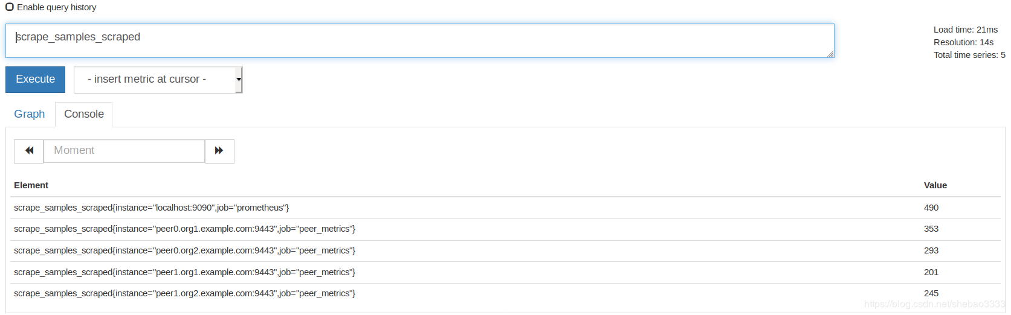Grab the query textarea resize handle

830,54
